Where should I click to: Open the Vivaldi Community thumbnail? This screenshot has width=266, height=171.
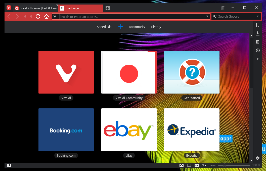tap(129, 72)
